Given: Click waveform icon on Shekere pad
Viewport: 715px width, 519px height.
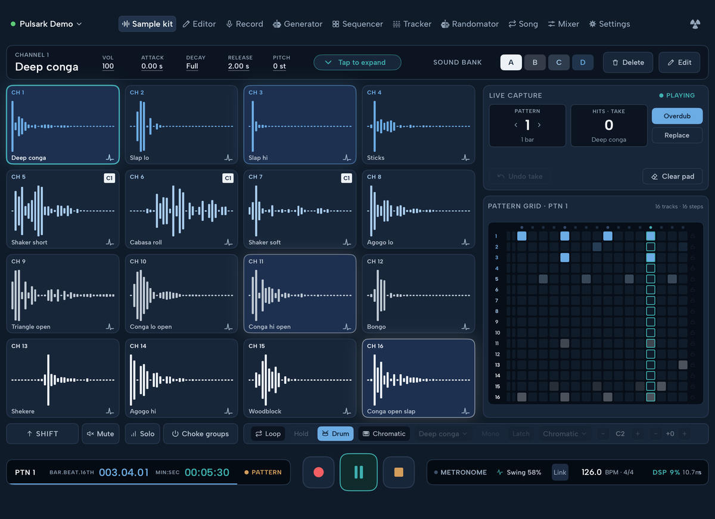Looking at the screenshot, I should pos(110,411).
